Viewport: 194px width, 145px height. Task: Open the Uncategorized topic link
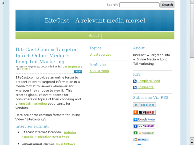click(100, 55)
